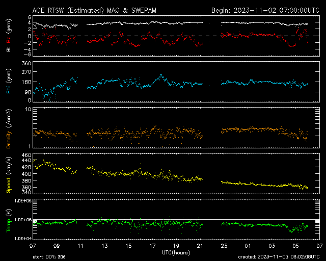Click the '440' tick on the Speed axis
The image size is (326, 261).
[x=26, y=160]
